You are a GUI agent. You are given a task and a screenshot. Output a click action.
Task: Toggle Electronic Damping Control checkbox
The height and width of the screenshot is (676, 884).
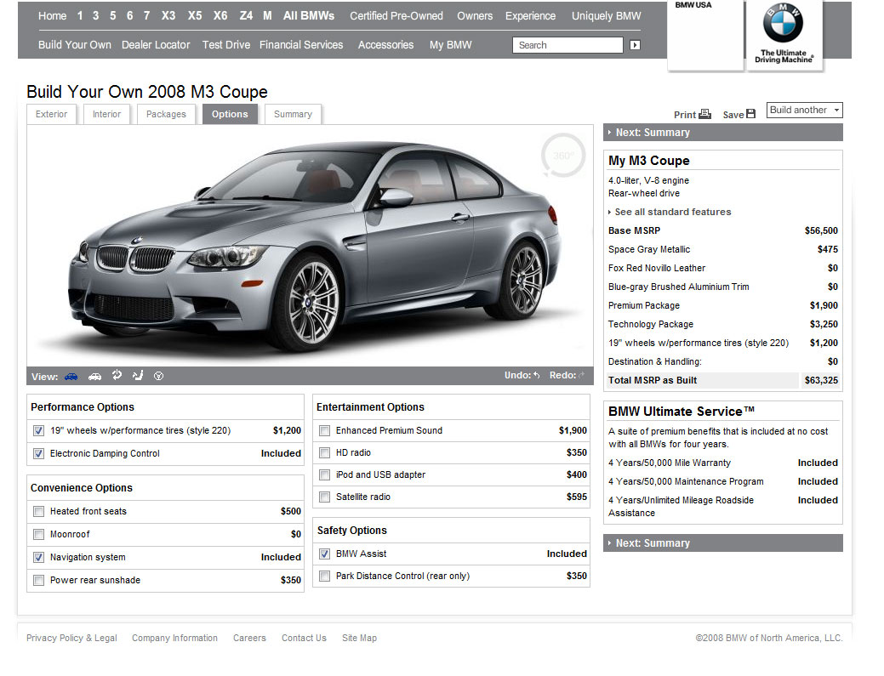pyautogui.click(x=38, y=453)
